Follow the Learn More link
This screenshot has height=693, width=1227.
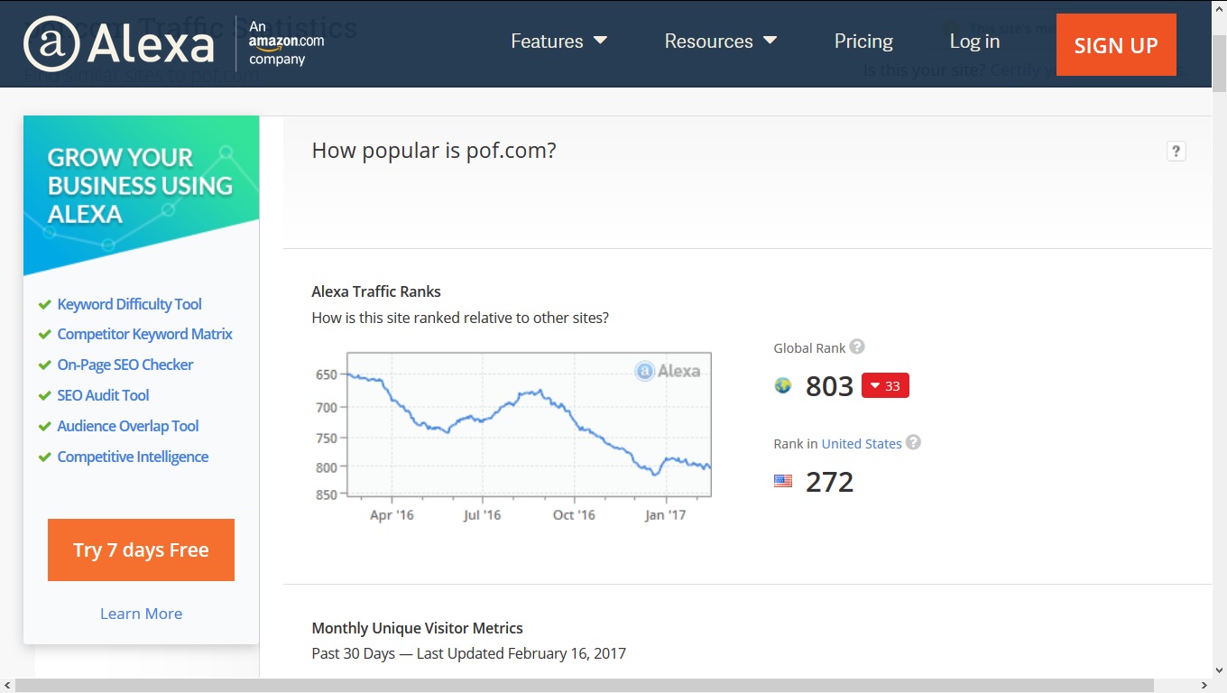[x=141, y=614]
